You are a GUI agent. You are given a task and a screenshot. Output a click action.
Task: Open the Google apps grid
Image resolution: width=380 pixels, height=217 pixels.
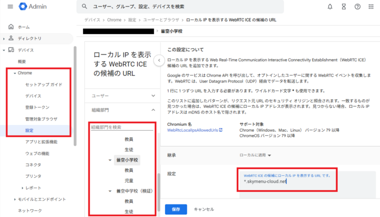pos(371,7)
